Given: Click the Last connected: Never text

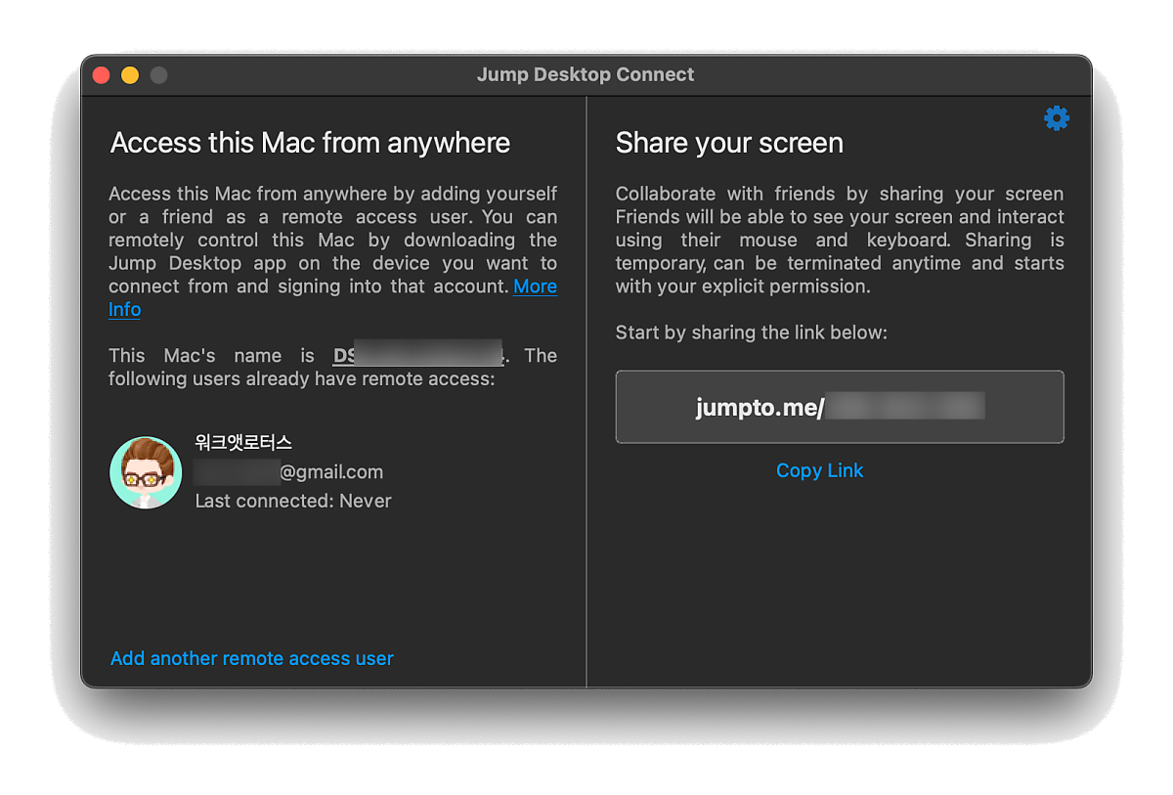Looking at the screenshot, I should [293, 501].
